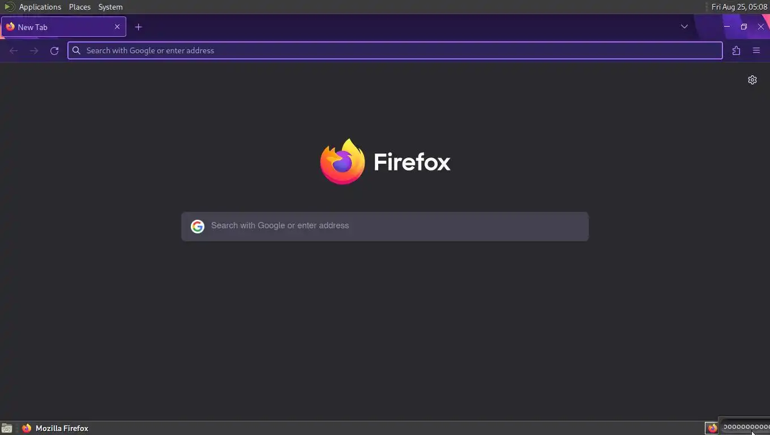Activate Mozilla Firefox taskbar button
The image size is (770, 435).
click(x=55, y=428)
